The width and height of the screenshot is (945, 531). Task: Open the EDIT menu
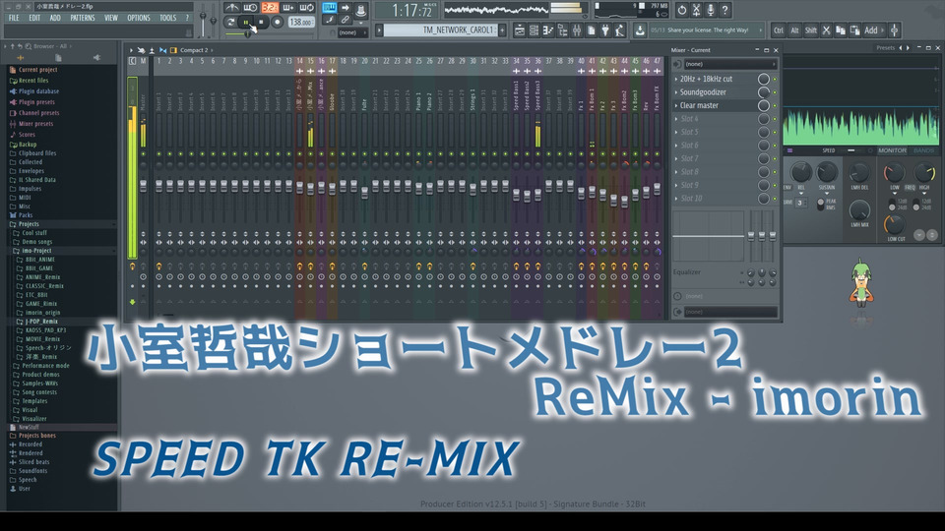coord(34,18)
